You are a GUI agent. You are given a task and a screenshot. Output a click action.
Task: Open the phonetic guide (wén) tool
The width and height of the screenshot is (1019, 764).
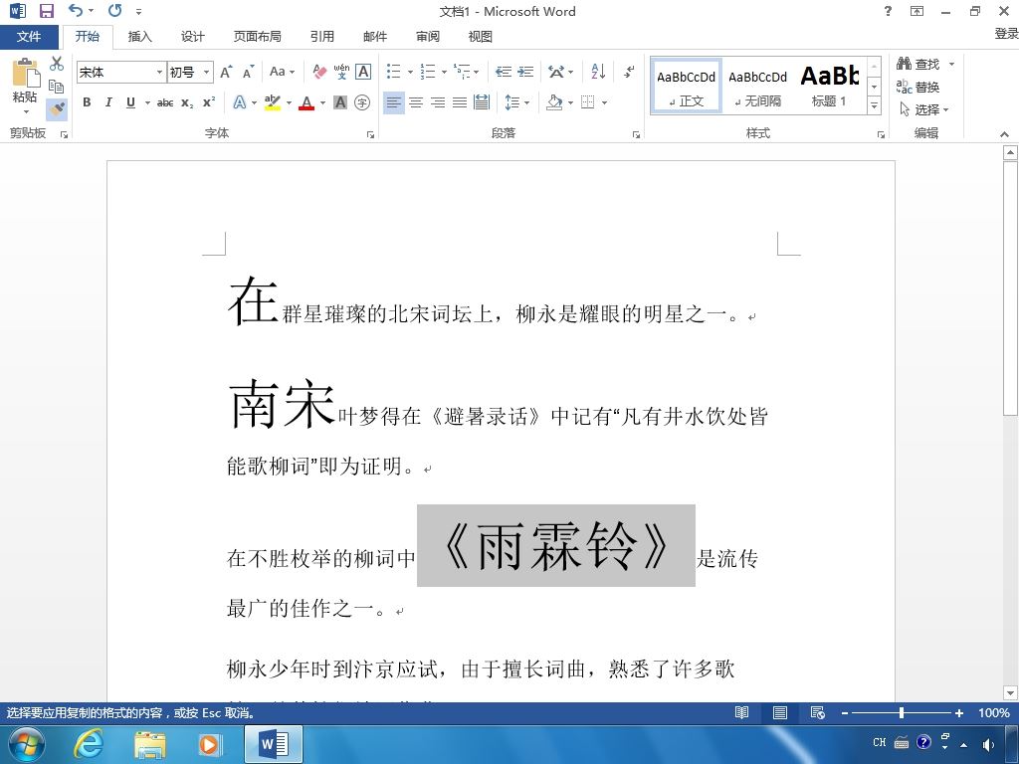[x=341, y=72]
